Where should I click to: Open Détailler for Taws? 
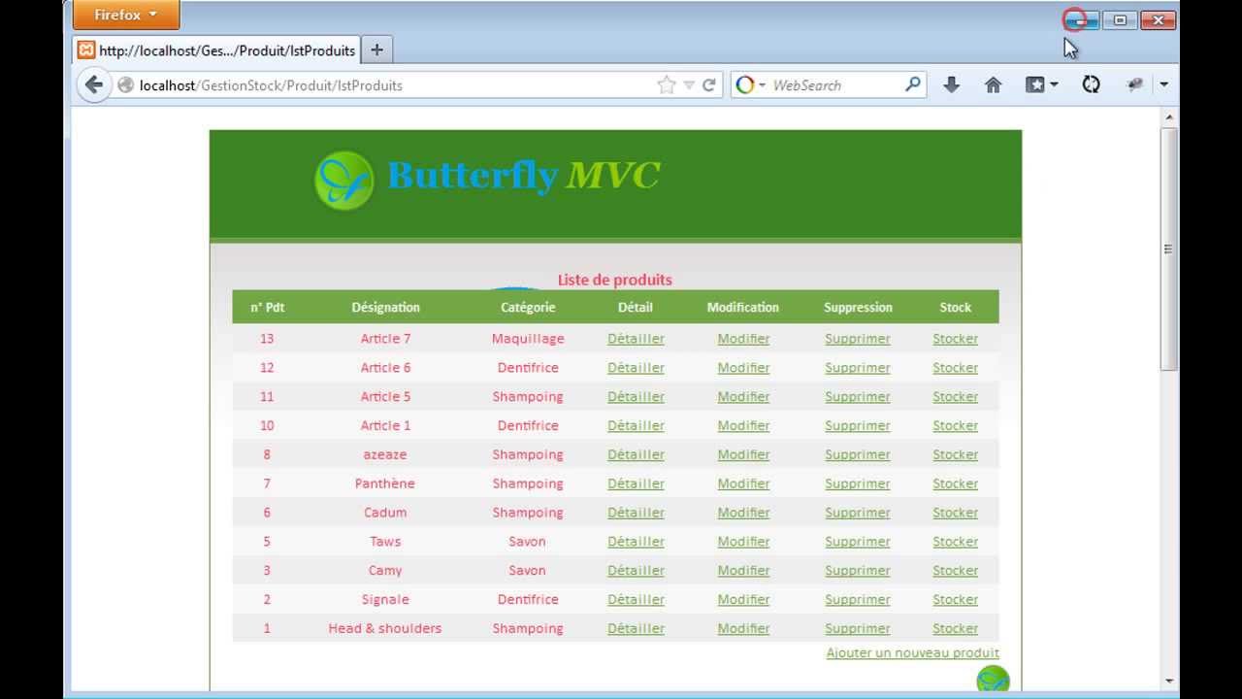[x=636, y=542]
